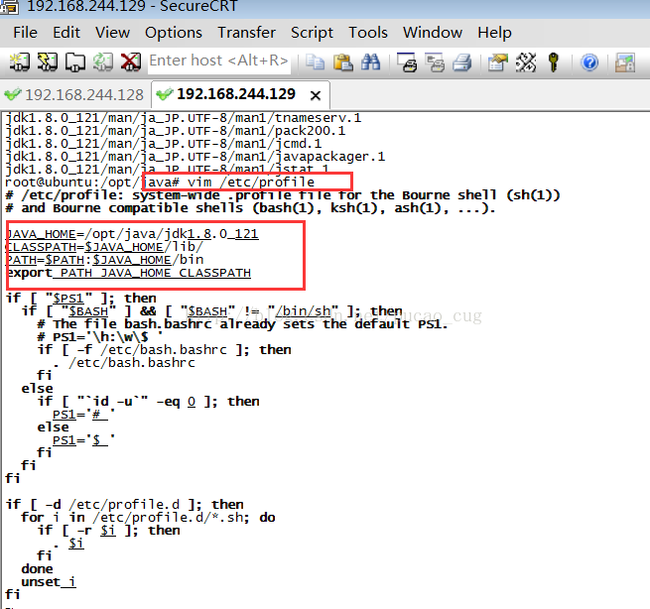Viewport: 650px width, 609px height.
Task: Click the Paste clipboard icon
Action: pos(343,62)
